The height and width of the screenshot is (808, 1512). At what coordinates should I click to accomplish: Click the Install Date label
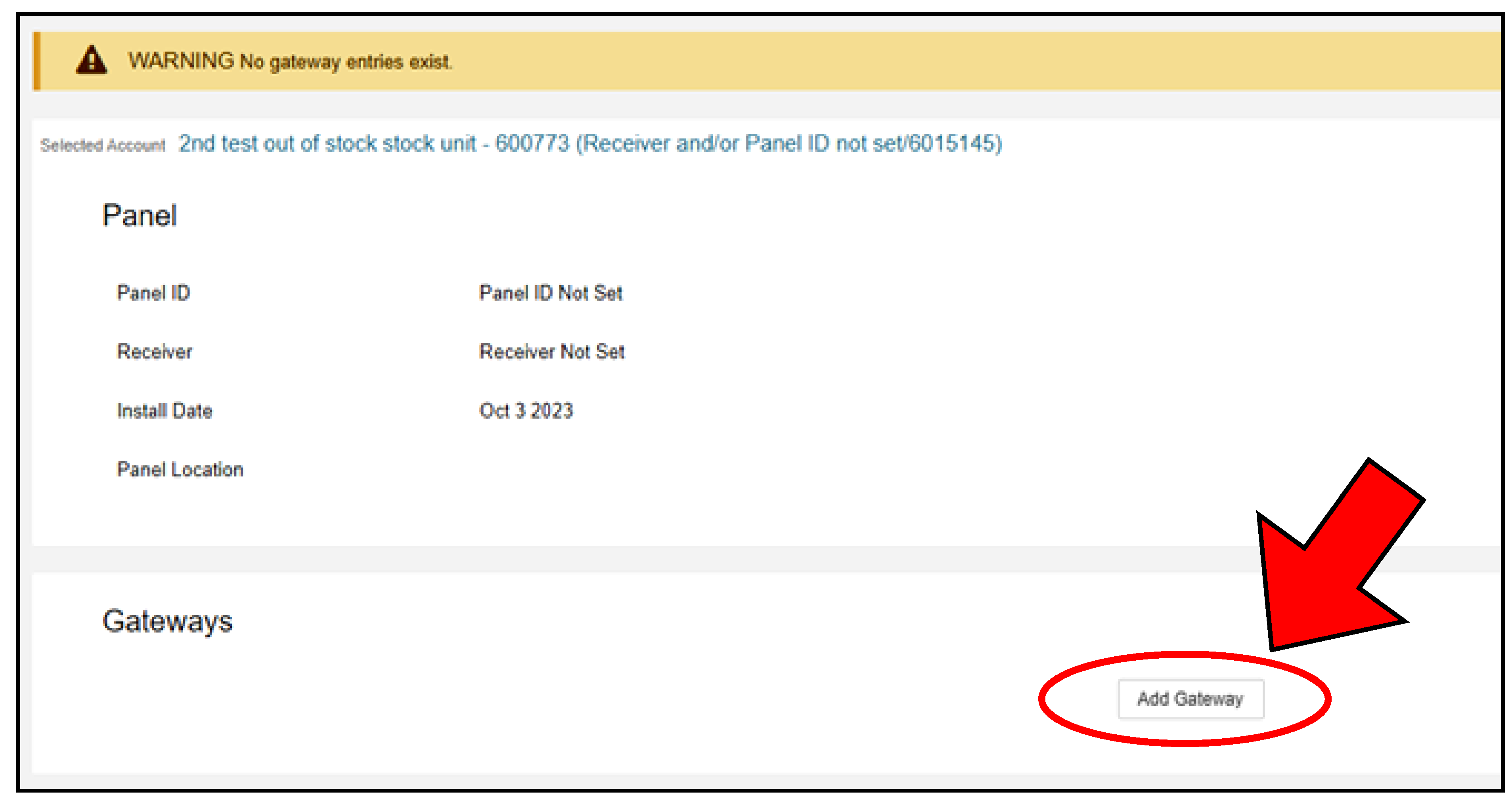[165, 410]
